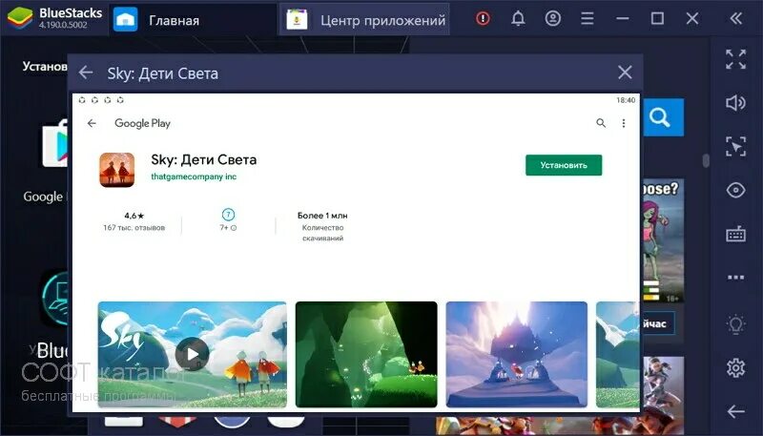Click the cursor lock icon in sidebar
763x436 pixels.
coord(735,147)
